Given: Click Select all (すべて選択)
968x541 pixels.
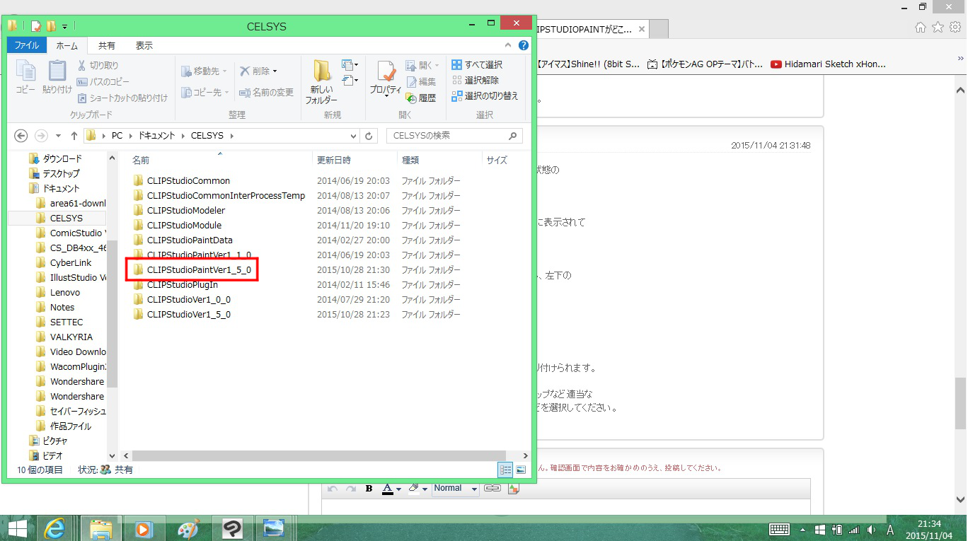Looking at the screenshot, I should [x=477, y=64].
